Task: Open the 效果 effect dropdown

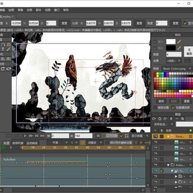Action: pos(174,61)
